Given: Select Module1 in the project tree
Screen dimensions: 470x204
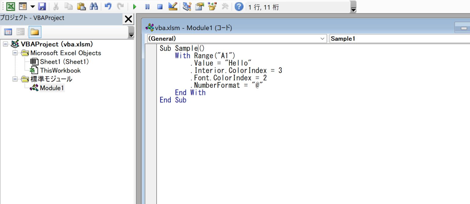Looking at the screenshot, I should pyautogui.click(x=52, y=88).
